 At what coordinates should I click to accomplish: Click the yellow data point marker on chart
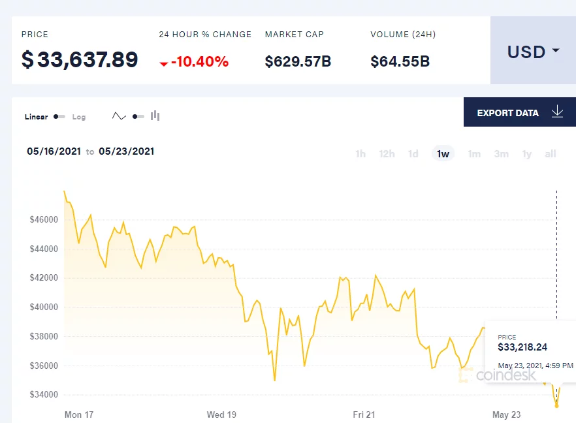[556, 405]
